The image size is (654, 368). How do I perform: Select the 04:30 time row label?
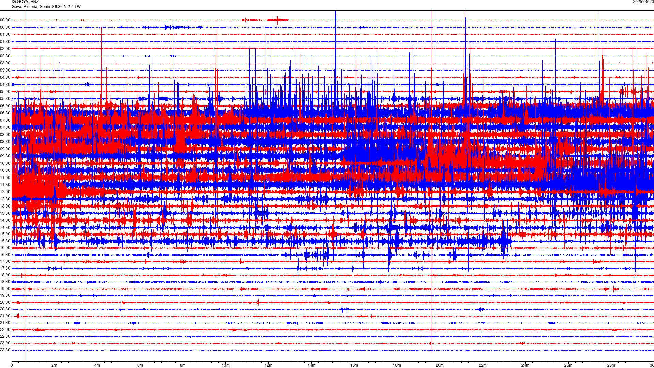[5, 85]
